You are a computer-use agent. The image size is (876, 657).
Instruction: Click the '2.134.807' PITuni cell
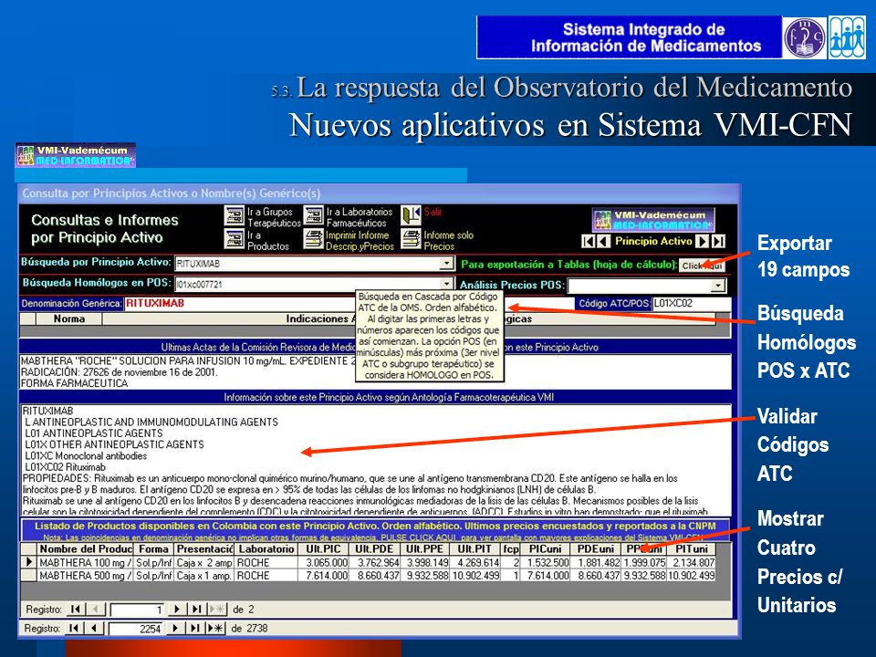692,563
